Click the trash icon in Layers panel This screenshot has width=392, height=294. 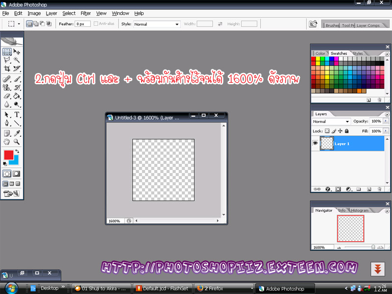[379, 189]
